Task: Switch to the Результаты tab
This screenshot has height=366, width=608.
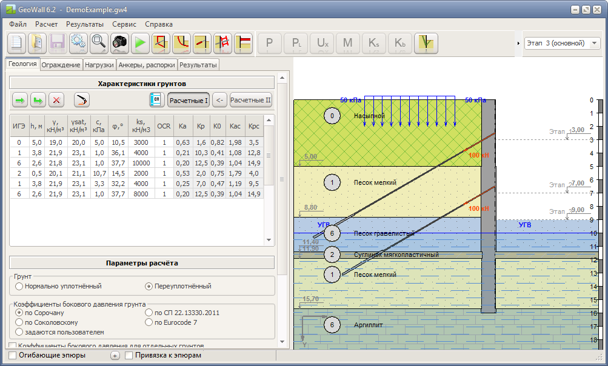Action: (x=198, y=65)
